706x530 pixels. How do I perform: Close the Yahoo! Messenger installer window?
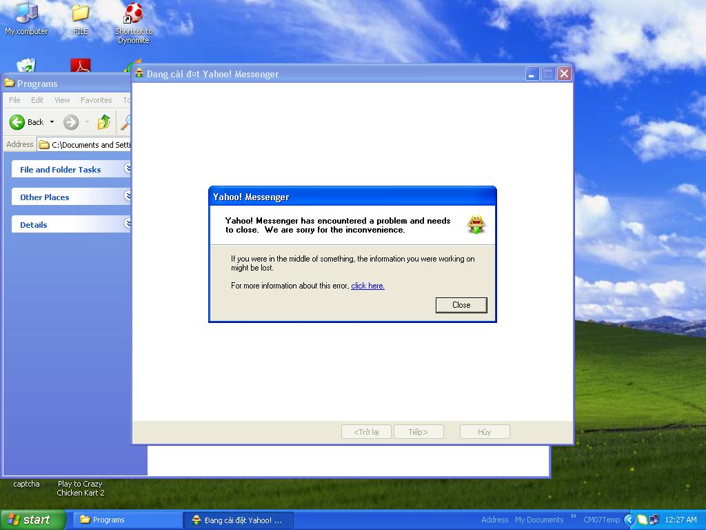[x=564, y=73]
